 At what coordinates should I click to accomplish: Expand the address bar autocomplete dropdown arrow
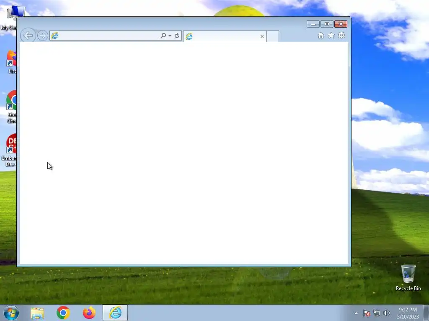pyautogui.click(x=170, y=36)
